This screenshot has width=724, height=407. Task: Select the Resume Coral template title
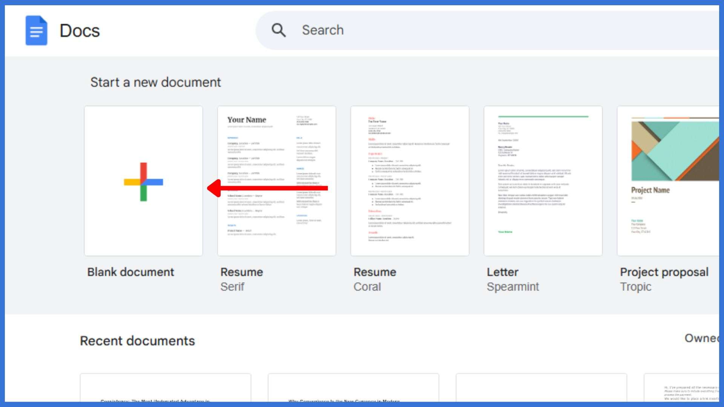click(x=374, y=272)
